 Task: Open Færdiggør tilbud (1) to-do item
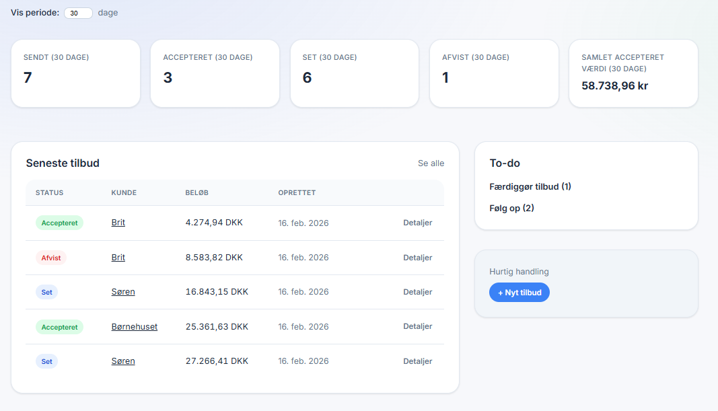tap(530, 186)
